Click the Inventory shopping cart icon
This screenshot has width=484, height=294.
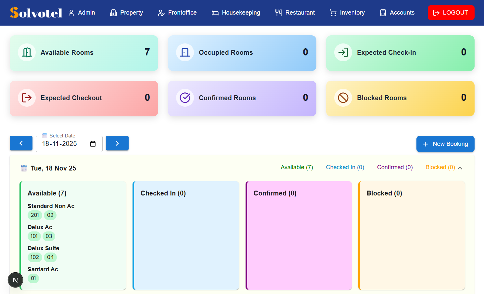[333, 12]
